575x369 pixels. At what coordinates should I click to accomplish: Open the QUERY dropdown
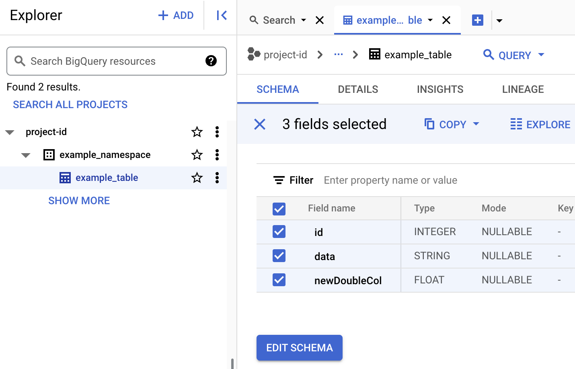click(x=541, y=55)
